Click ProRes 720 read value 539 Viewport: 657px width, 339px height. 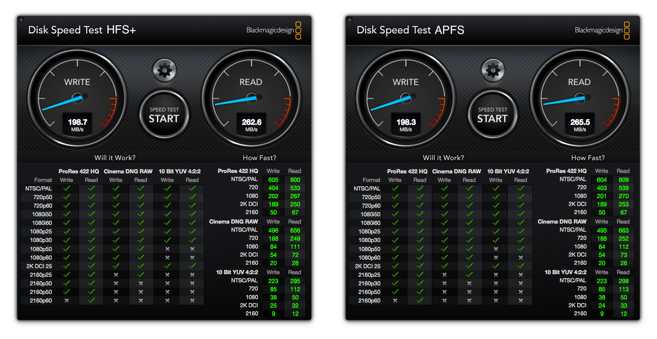(x=624, y=188)
